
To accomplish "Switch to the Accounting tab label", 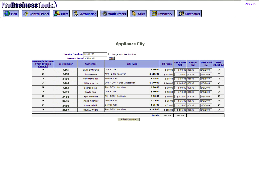I will coord(88,14).
